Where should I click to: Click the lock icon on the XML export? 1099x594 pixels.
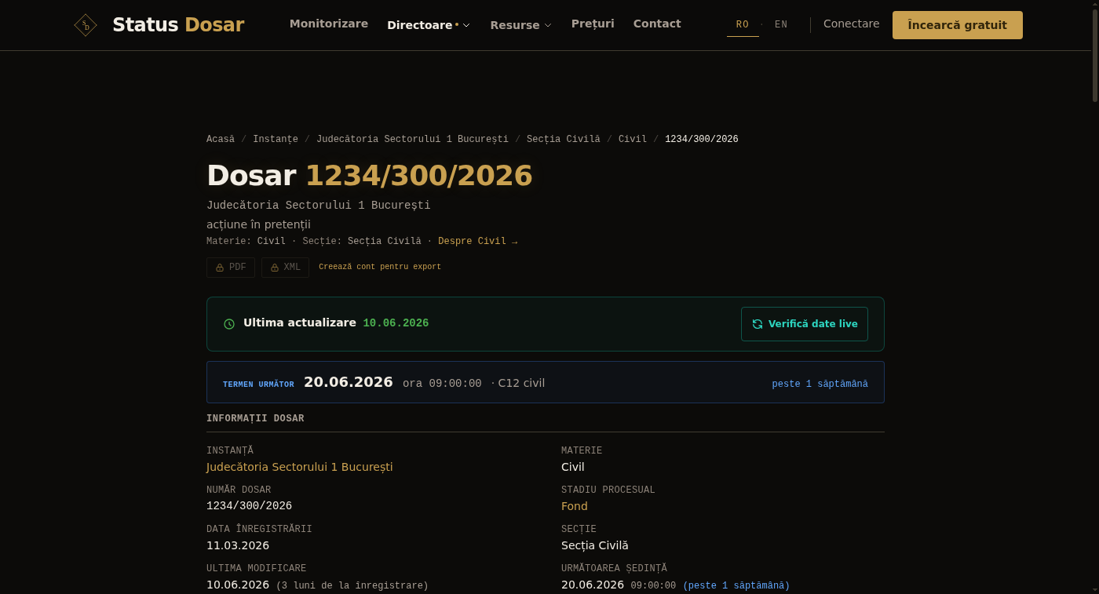275,268
